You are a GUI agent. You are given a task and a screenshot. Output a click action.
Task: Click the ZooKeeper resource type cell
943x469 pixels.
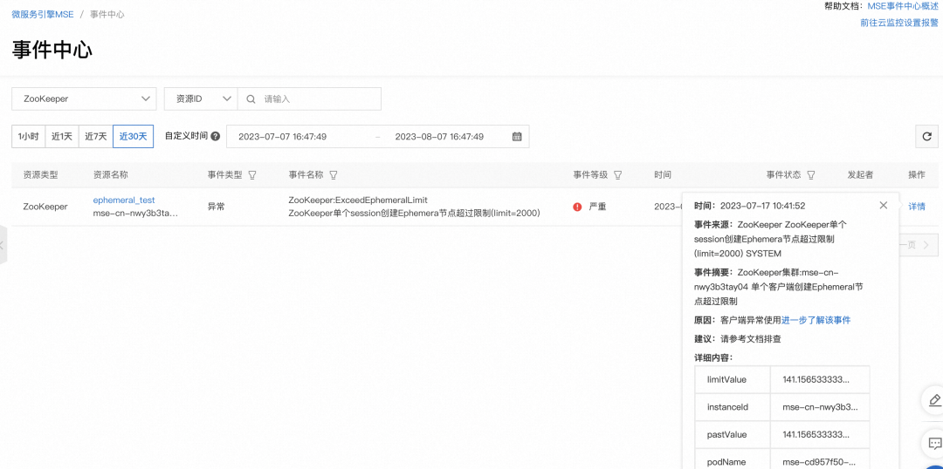coord(45,207)
